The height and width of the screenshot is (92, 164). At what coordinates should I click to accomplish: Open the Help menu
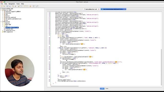[x=23, y=4]
